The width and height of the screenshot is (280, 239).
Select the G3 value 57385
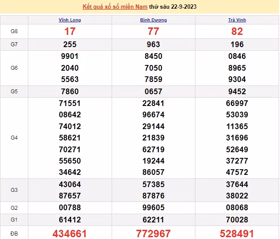pyautogui.click(x=154, y=184)
